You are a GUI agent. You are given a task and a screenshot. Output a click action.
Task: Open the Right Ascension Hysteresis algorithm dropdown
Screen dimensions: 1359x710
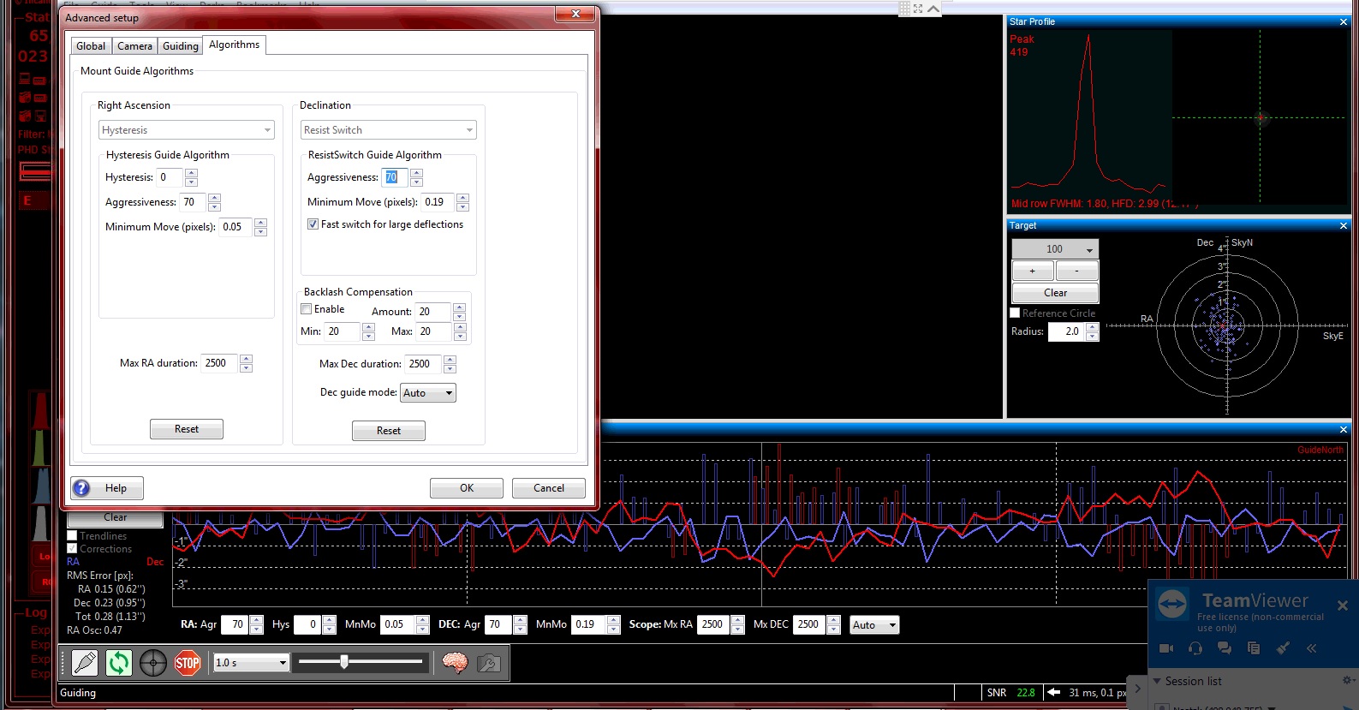point(187,130)
